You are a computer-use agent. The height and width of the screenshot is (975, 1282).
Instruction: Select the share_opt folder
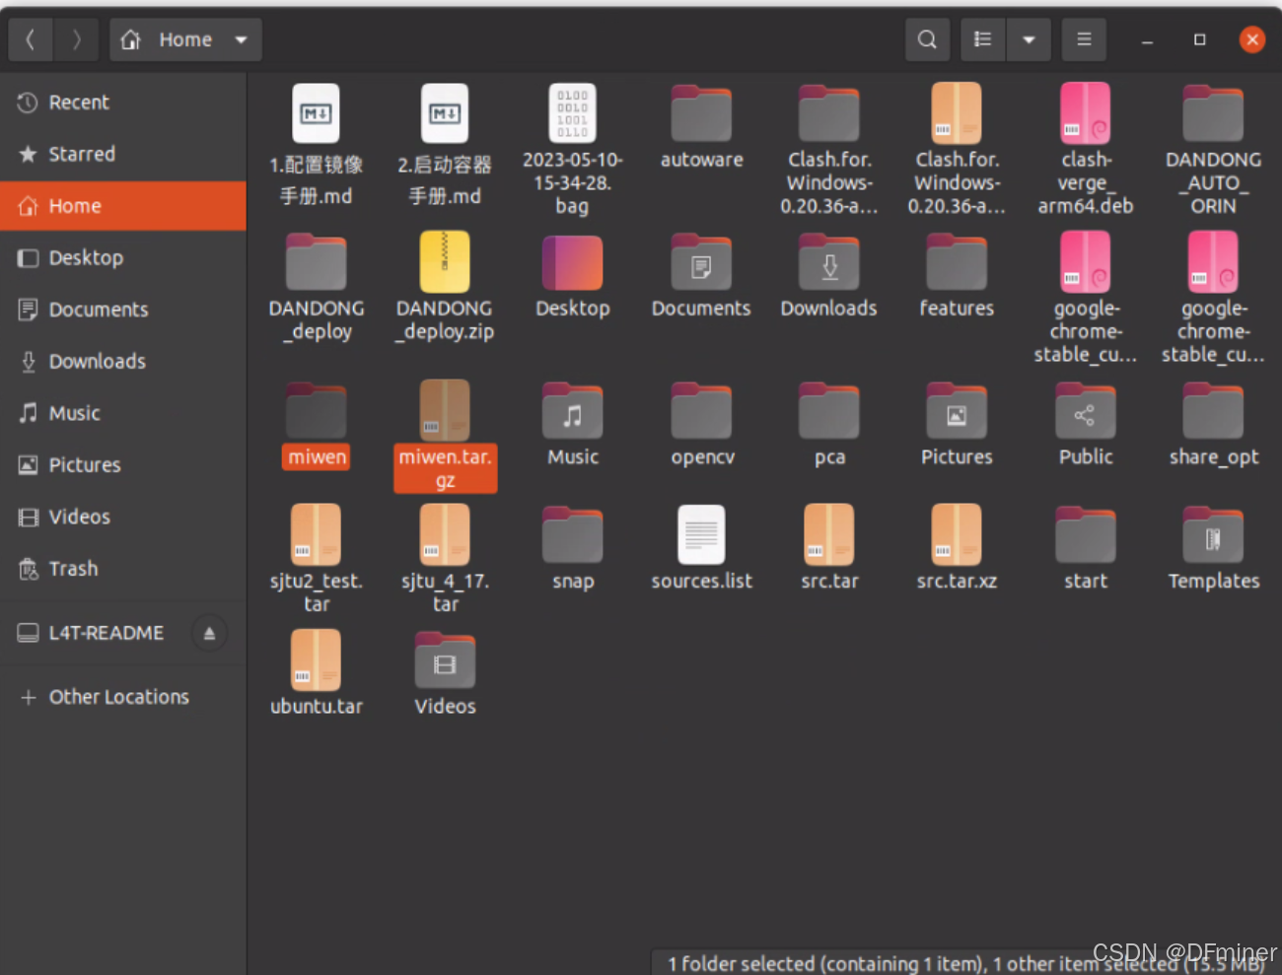1213,425
